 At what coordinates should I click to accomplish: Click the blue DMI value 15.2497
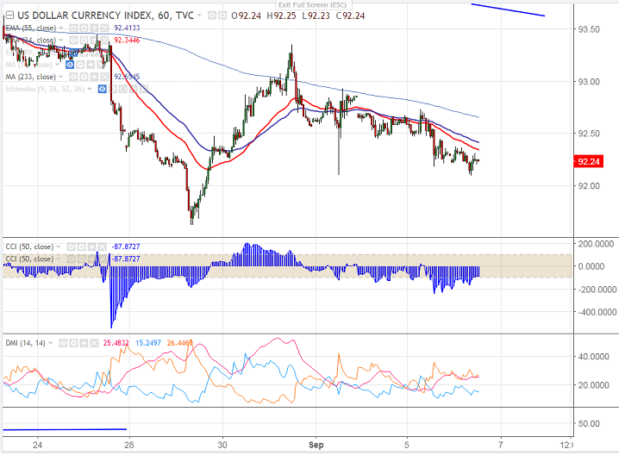click(x=148, y=343)
